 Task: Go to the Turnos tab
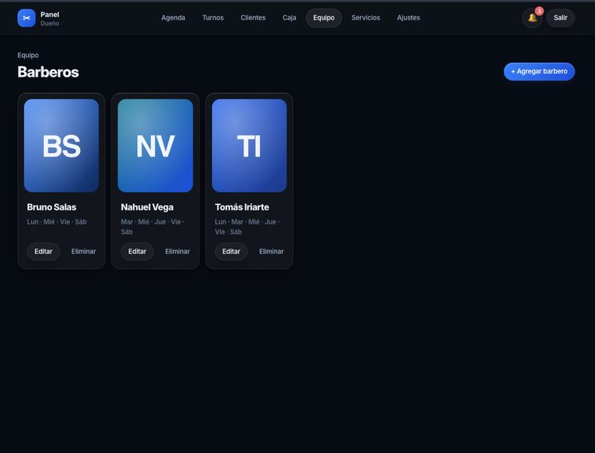point(213,18)
